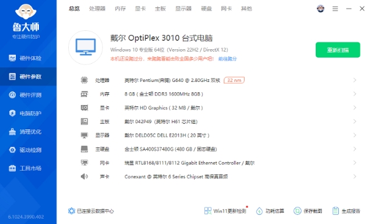Click the SA400S37480G disk text
Viewport: 376px width, 224px height.
point(171,149)
